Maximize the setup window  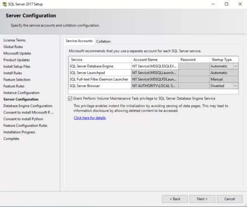(x=226, y=4)
